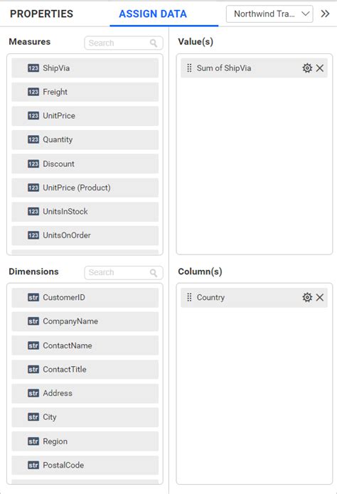
Task: Open settings gear for Country column
Action: [x=307, y=297]
